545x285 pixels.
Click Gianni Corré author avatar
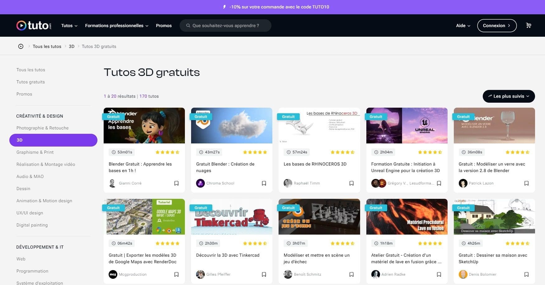(113, 183)
